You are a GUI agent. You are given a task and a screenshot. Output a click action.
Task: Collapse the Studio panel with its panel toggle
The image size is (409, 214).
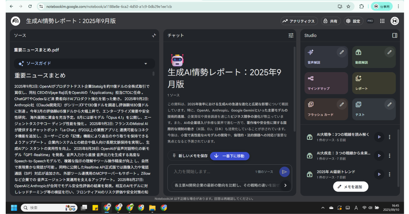coord(395,35)
